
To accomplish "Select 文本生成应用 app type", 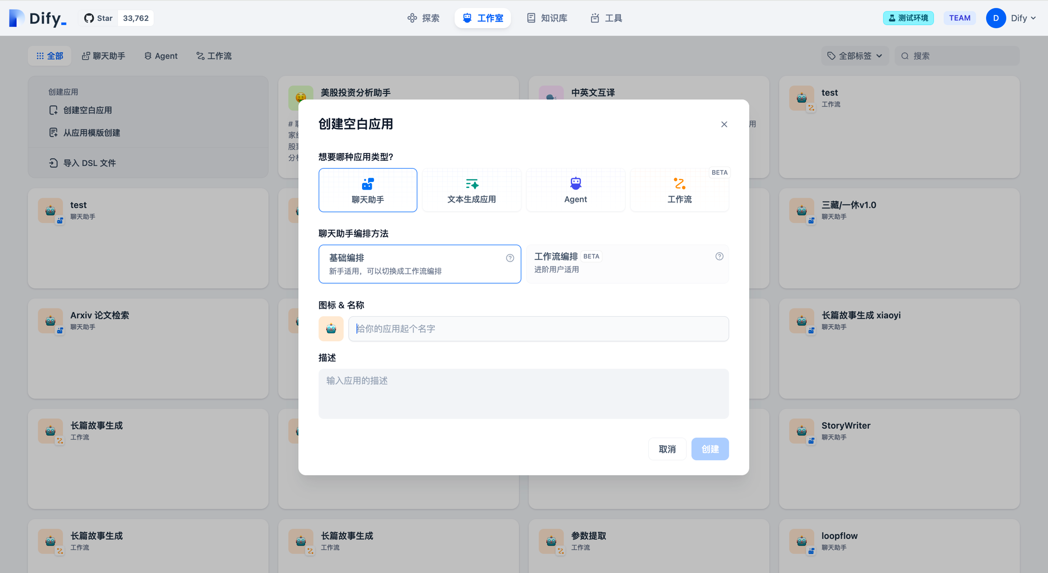I will [x=471, y=190].
